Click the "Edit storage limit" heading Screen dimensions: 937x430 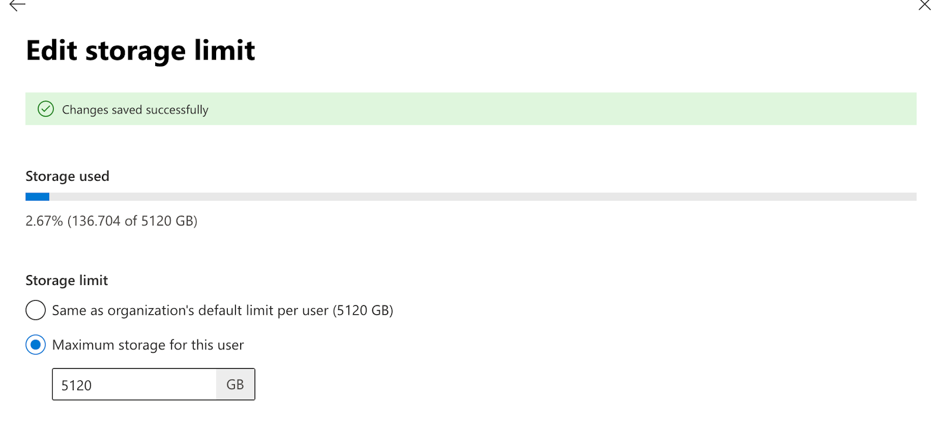141,50
